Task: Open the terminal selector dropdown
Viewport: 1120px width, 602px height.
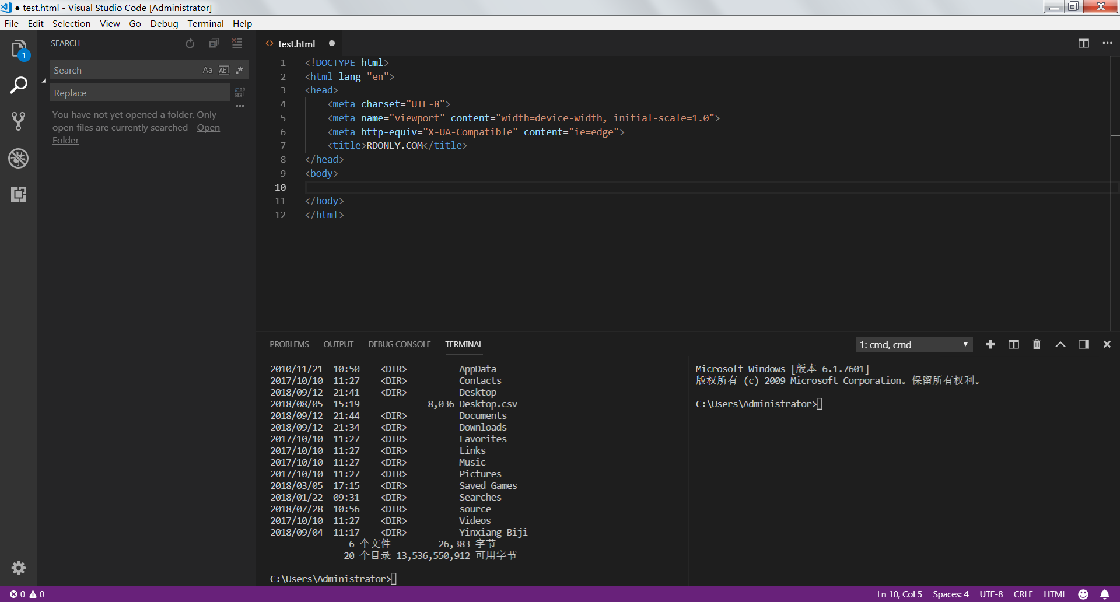Action: tap(914, 345)
